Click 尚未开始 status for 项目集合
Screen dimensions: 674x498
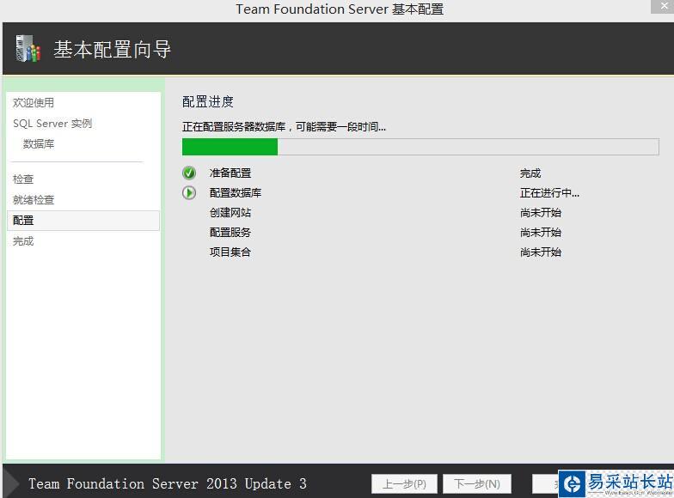[541, 252]
